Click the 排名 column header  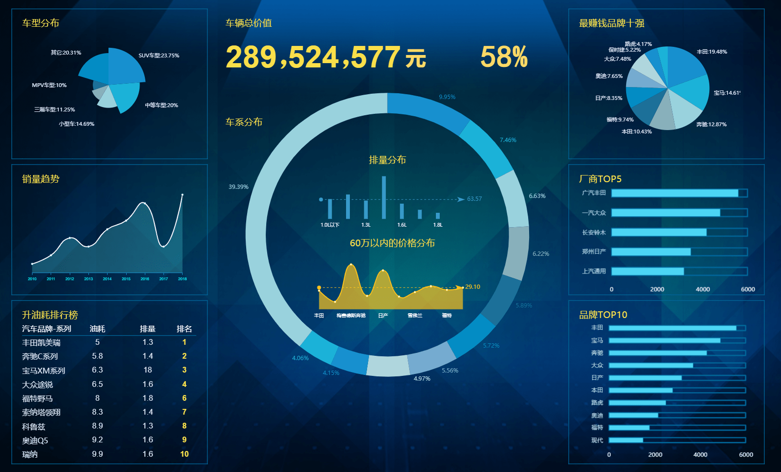184,329
